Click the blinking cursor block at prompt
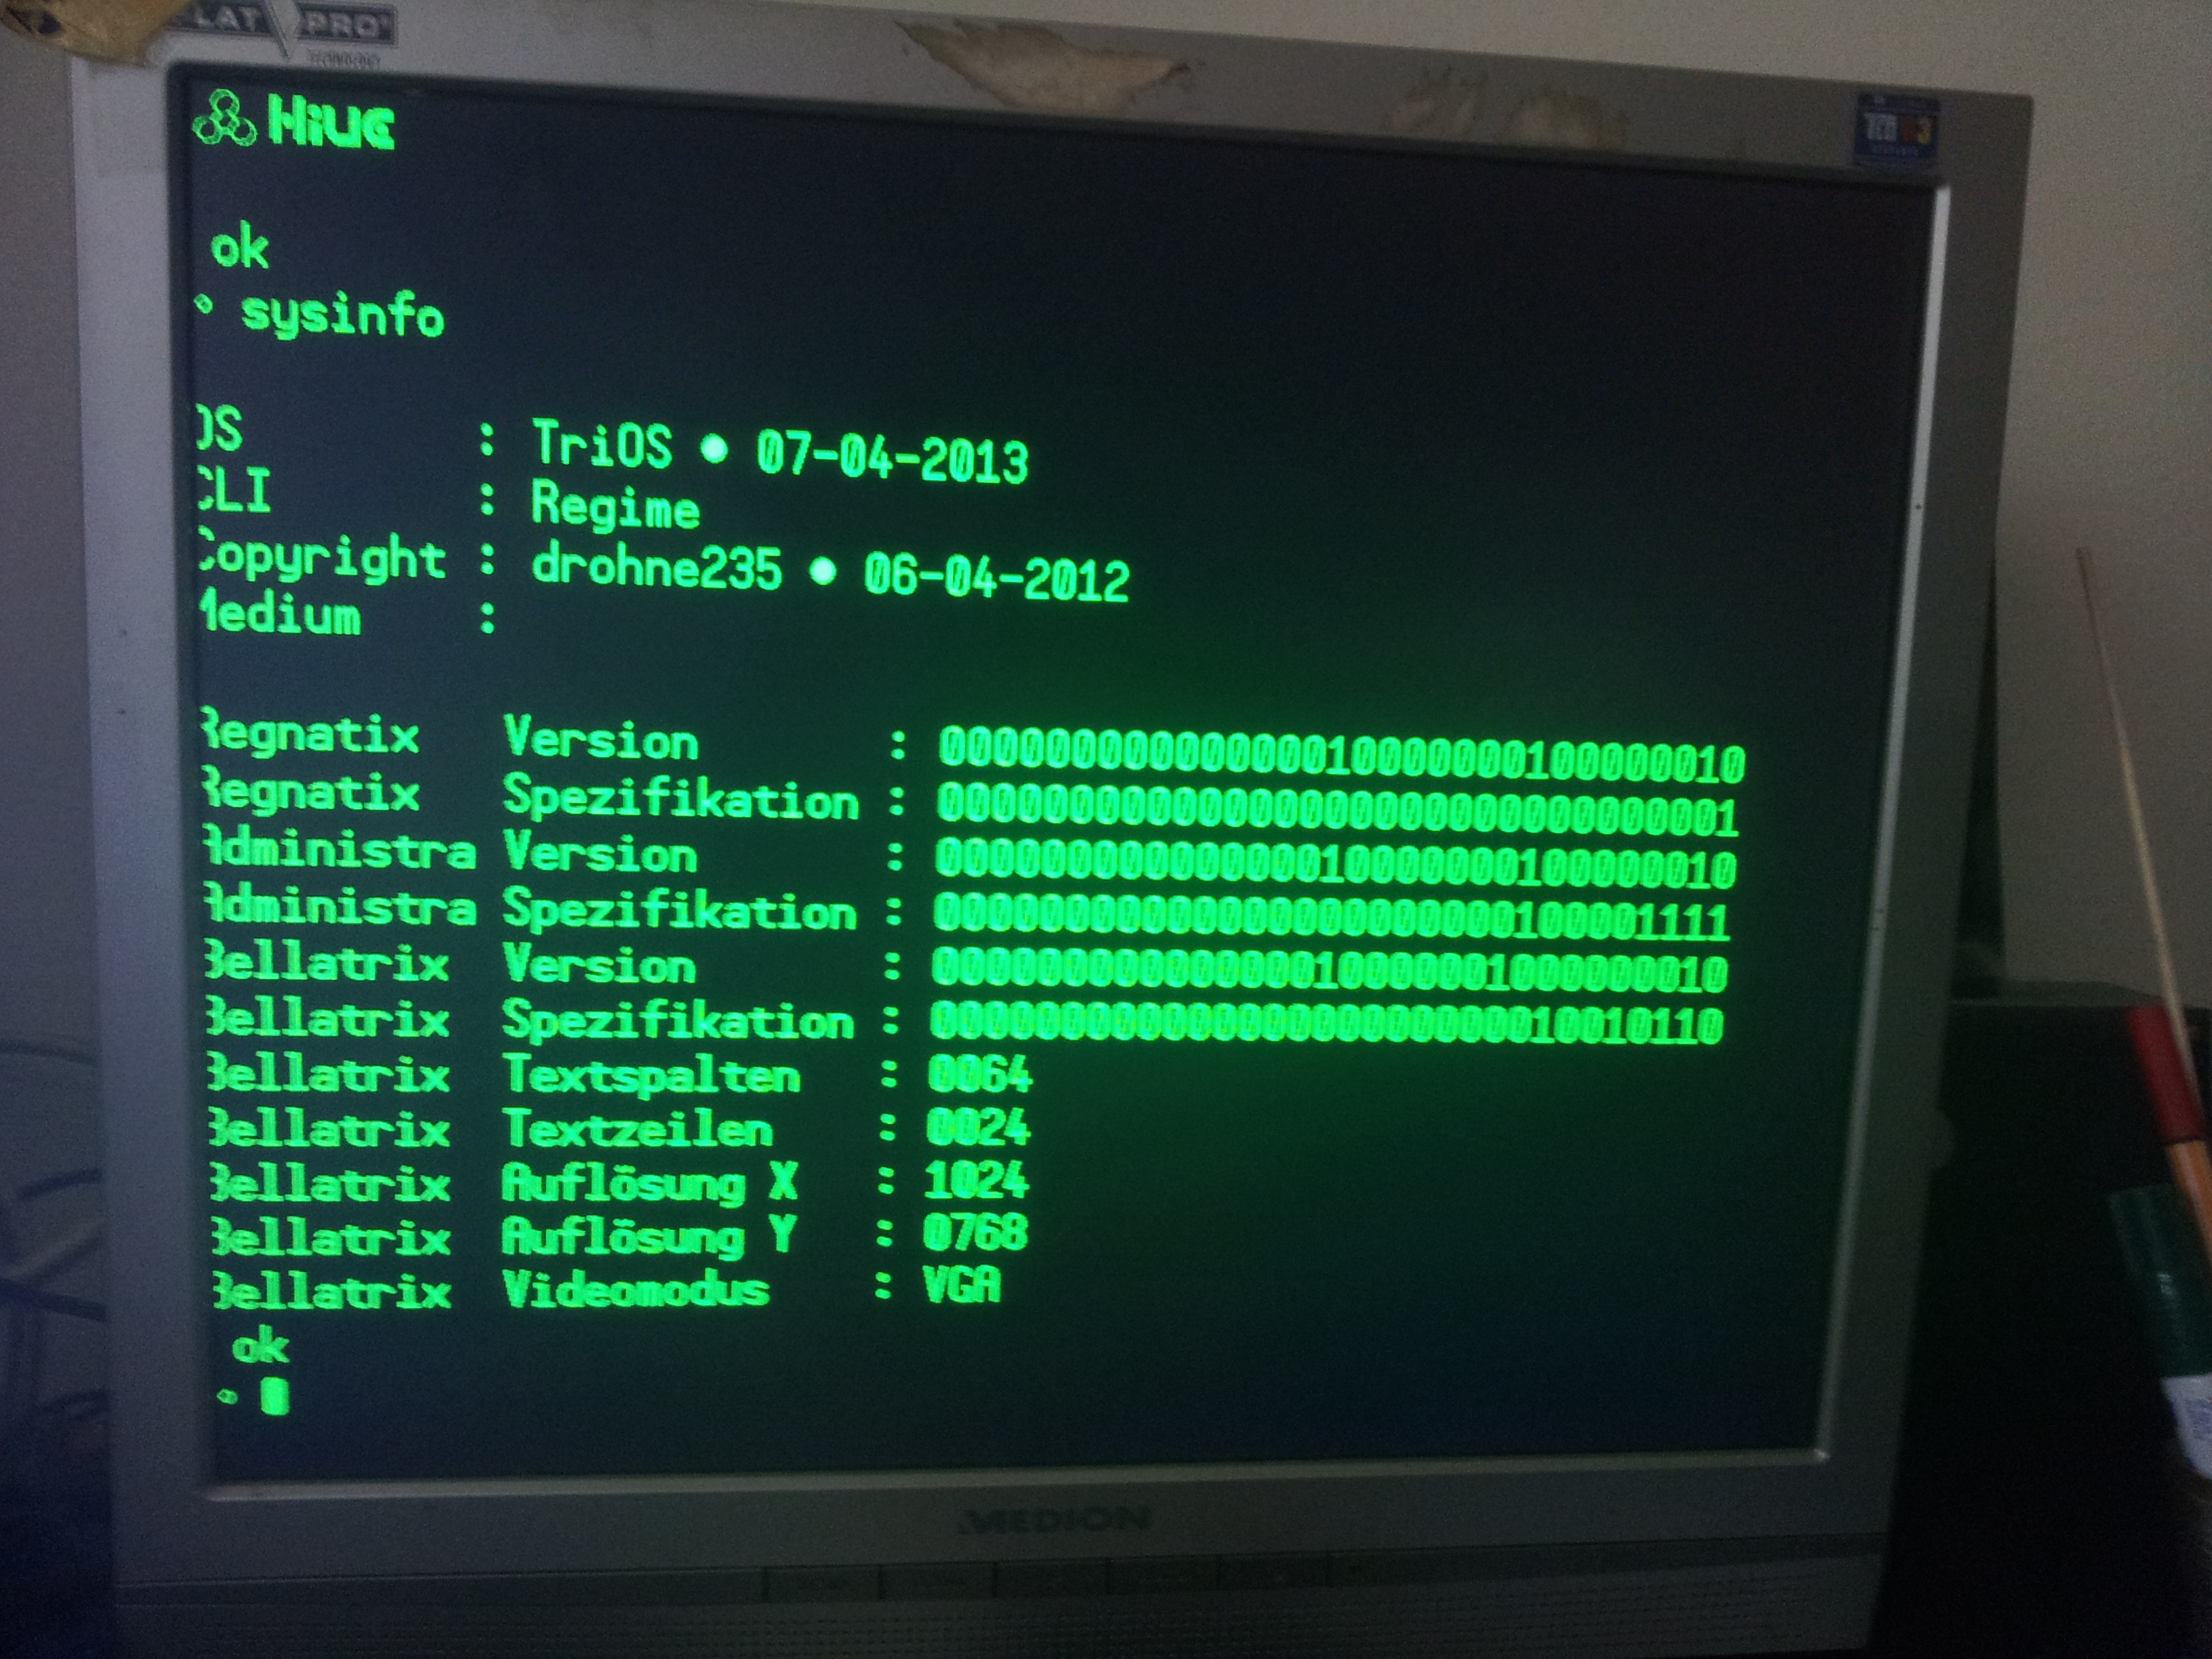 click(x=275, y=1396)
